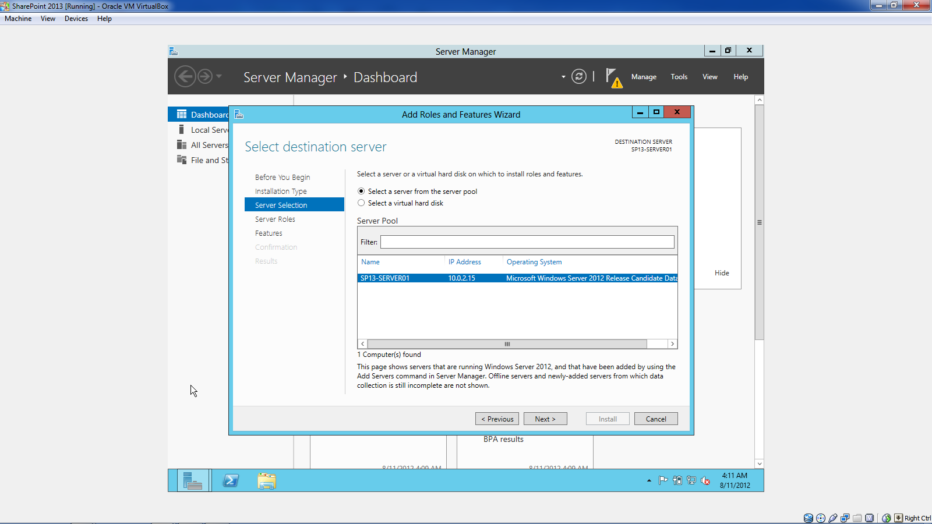Go to the Server Roles step
The image size is (932, 524).
point(275,219)
